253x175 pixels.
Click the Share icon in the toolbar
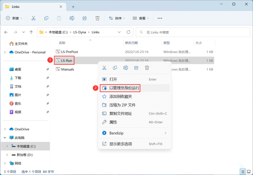[x=85, y=18]
